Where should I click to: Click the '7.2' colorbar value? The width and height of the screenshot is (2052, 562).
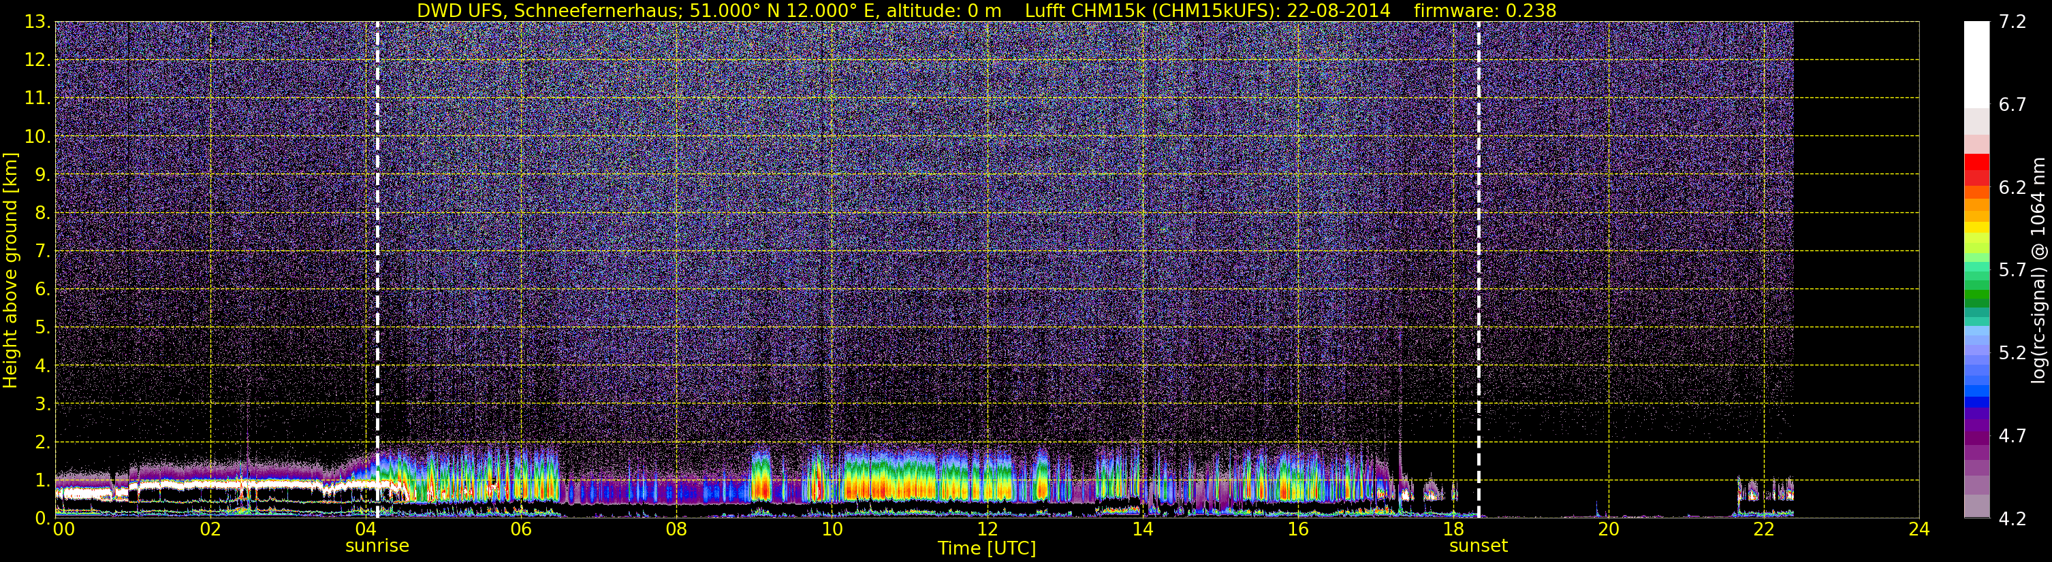(x=2012, y=22)
